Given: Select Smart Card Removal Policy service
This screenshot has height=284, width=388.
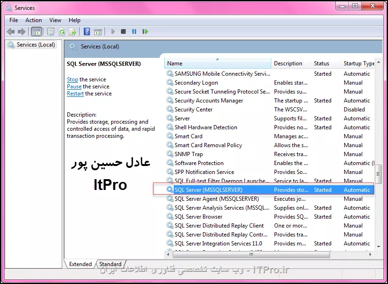Looking at the screenshot, I should pyautogui.click(x=270, y=145).
